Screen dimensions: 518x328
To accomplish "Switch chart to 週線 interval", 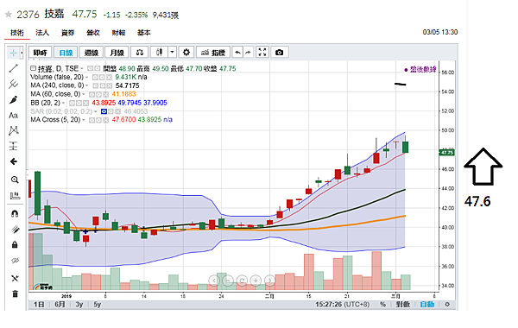I will tap(92, 52).
